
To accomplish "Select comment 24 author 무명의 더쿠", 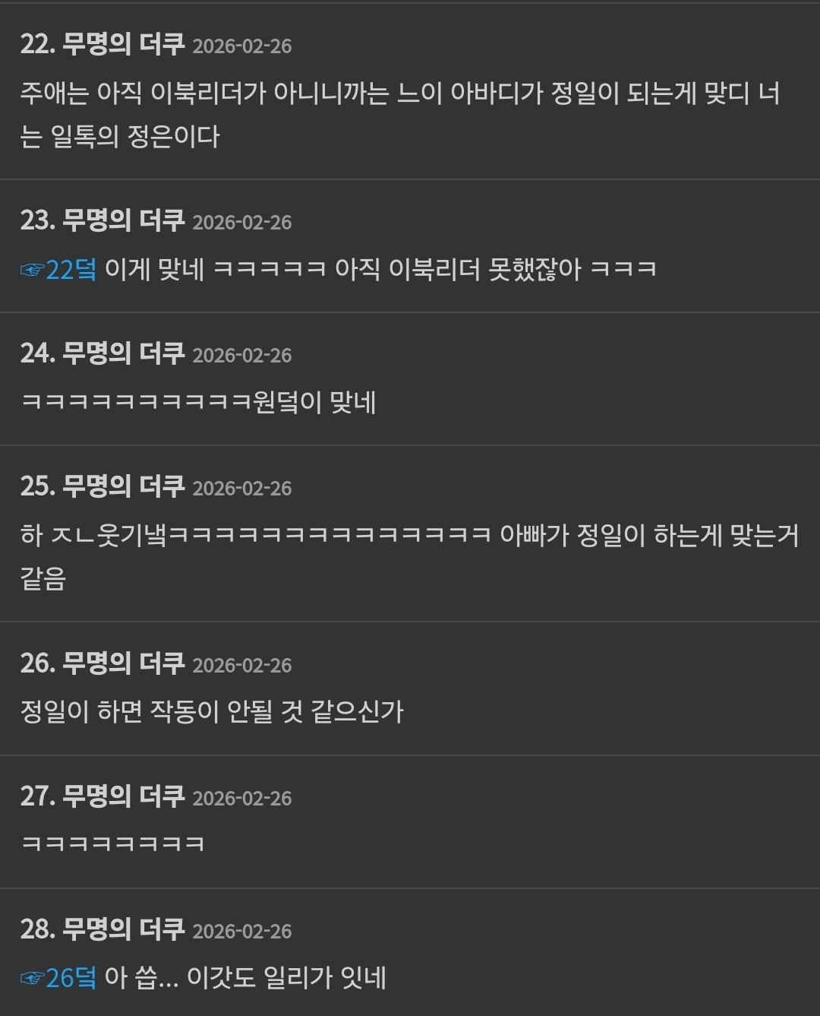I will (x=124, y=353).
